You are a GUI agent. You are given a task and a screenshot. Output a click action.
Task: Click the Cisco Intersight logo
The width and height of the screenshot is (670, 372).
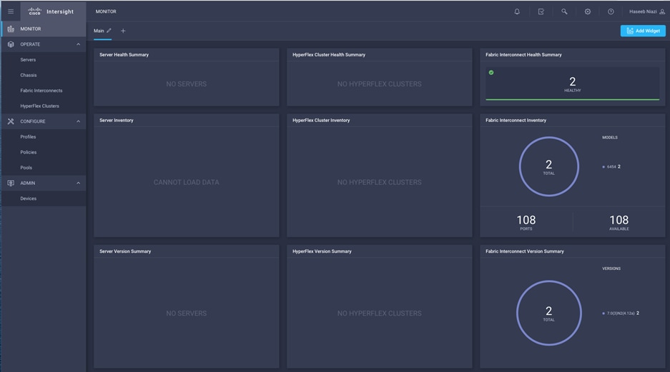point(51,11)
